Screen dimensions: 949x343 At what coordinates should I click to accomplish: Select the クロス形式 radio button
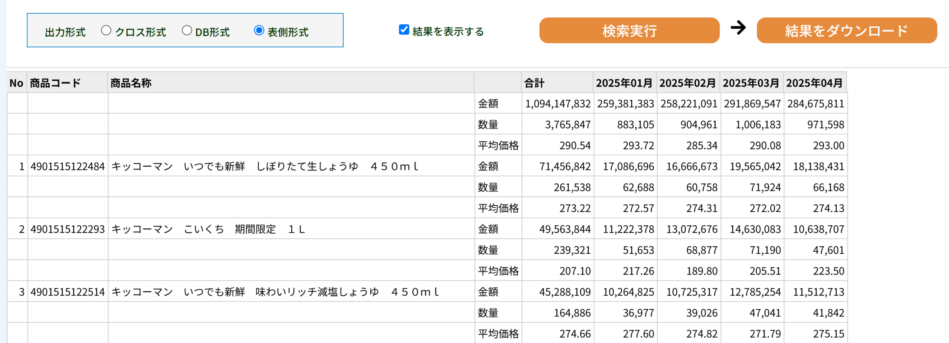point(106,30)
